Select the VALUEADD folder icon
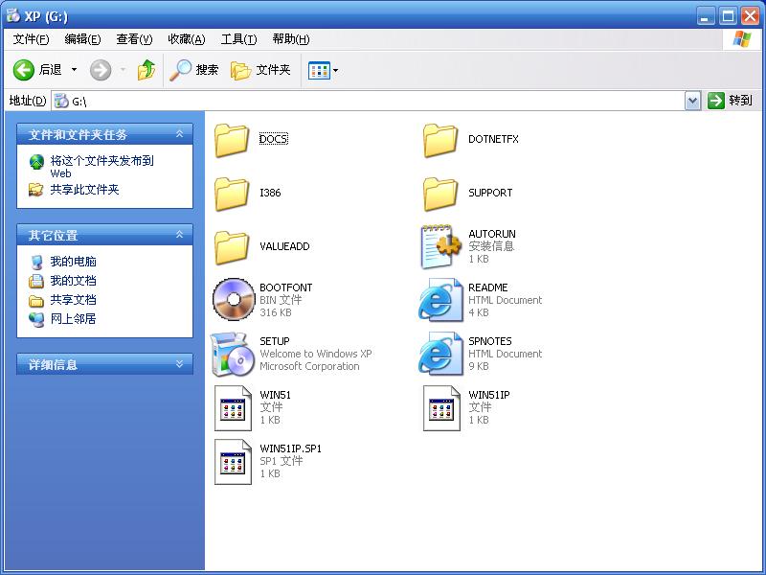 [x=232, y=247]
